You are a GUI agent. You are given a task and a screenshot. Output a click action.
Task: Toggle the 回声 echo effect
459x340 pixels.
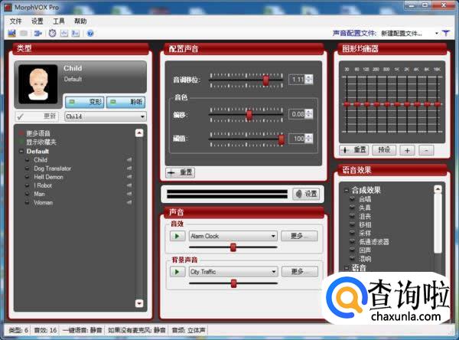click(353, 250)
